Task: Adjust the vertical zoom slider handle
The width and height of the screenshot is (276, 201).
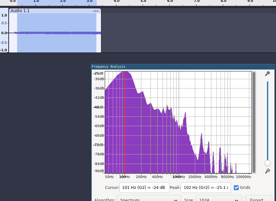Action: pyautogui.click(x=268, y=163)
